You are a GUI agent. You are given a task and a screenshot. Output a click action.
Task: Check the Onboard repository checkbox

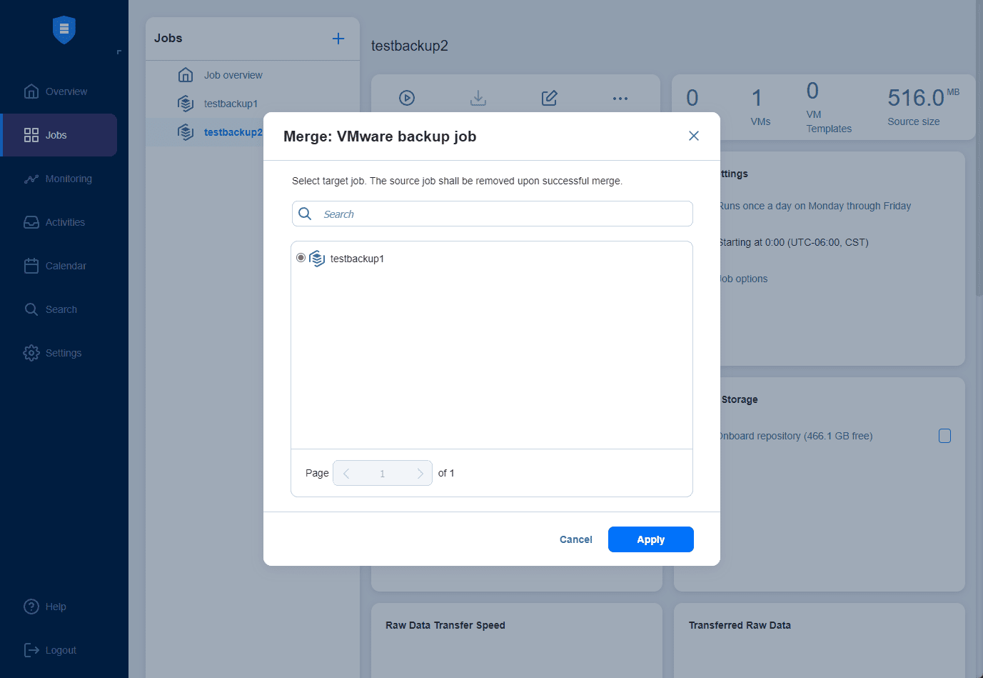(944, 436)
